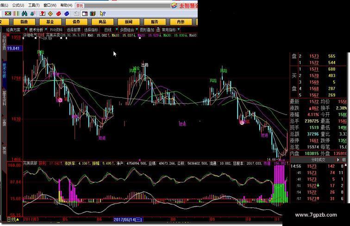Click the red coin toolbar icon
The width and height of the screenshot is (350, 226).
point(58,13)
